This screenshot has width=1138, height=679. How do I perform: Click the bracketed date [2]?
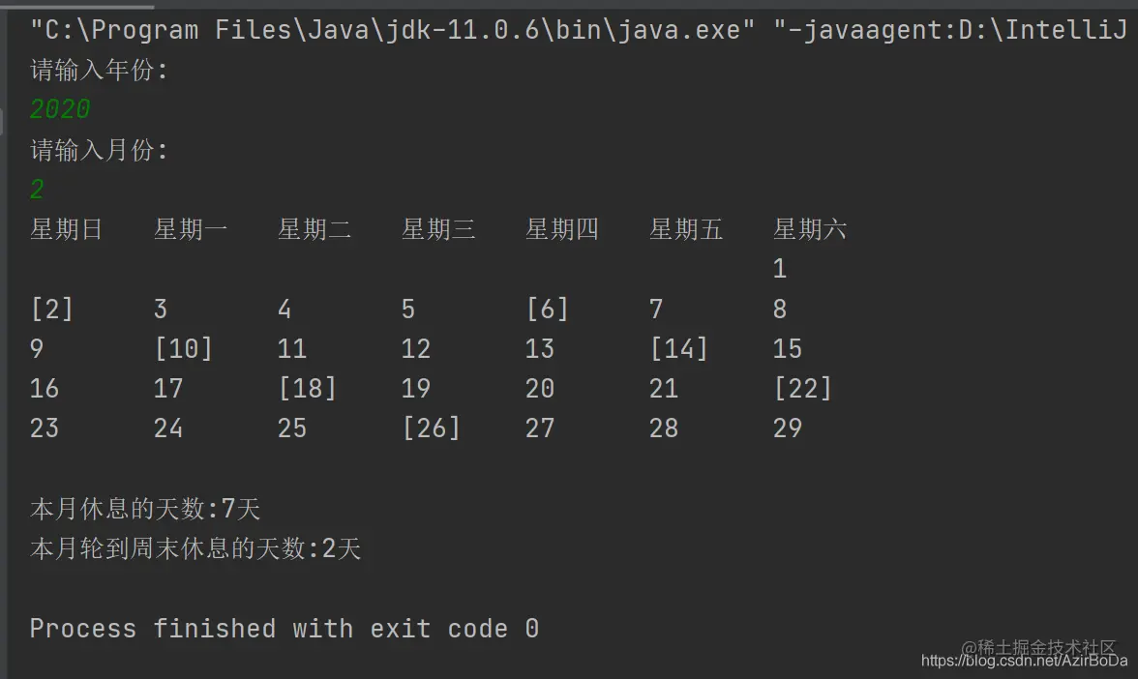[x=51, y=310]
